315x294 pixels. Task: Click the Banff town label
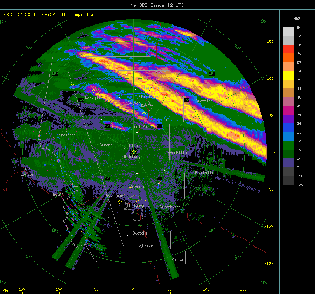coord(58,195)
